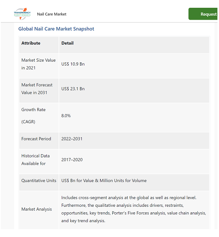This screenshot has height=237, width=219.
Task: Select the Historical Data Available for cell
Action: click(x=39, y=161)
